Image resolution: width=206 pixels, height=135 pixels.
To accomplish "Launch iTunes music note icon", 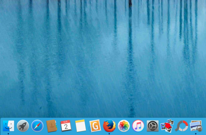I will point(138,126).
